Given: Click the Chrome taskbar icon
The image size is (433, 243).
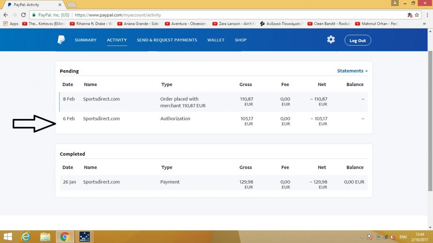Looking at the screenshot, I should 65,237.
